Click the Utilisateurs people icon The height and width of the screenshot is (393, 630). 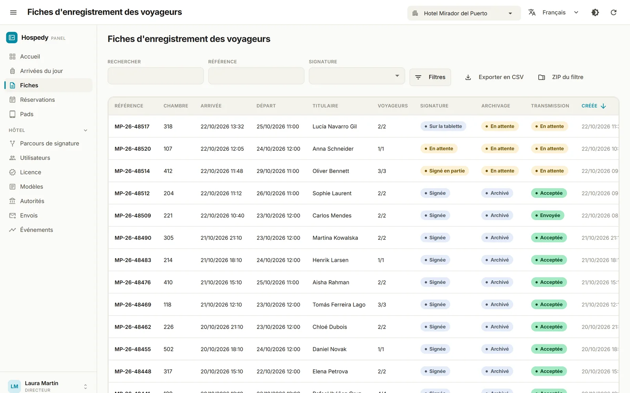[x=13, y=158]
